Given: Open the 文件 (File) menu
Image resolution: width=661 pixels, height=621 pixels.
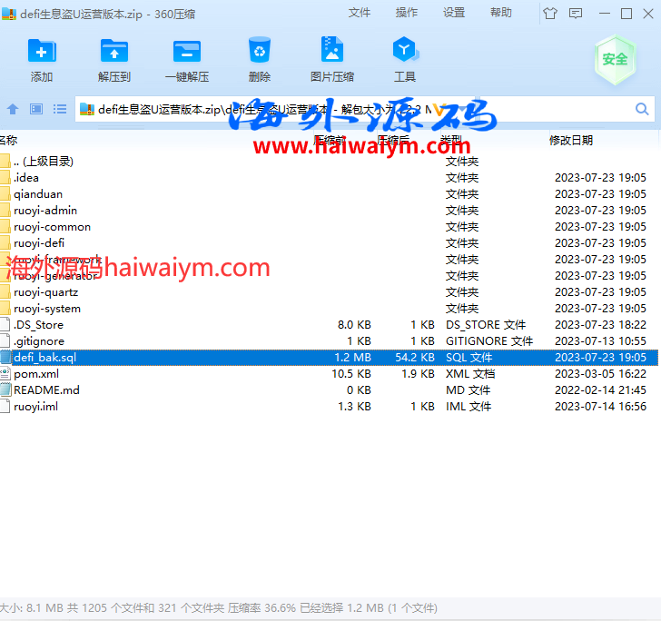Looking at the screenshot, I should click(360, 13).
